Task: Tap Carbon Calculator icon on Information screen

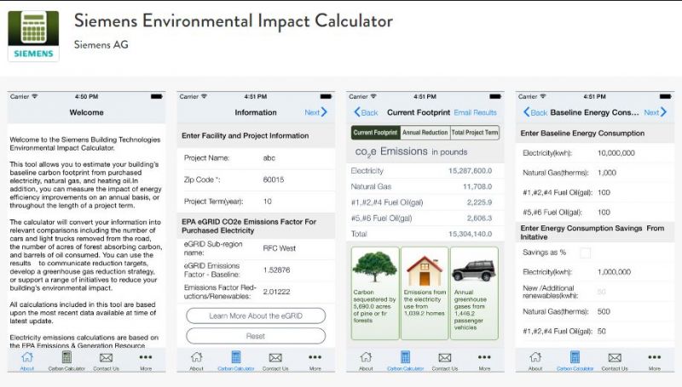Action: click(236, 357)
